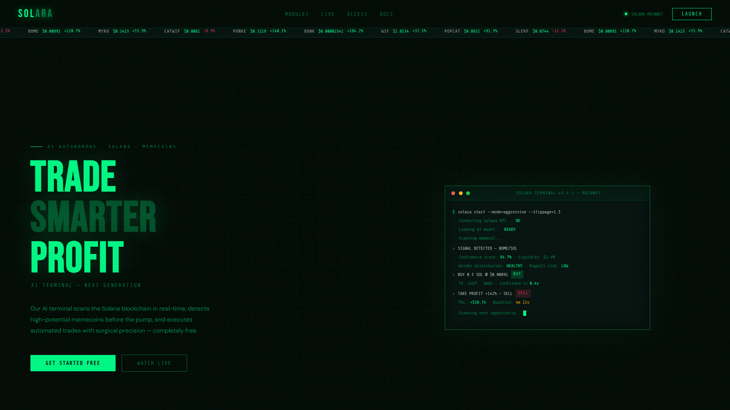The height and width of the screenshot is (410, 730).
Task: Click the Launch button
Action: (x=692, y=14)
